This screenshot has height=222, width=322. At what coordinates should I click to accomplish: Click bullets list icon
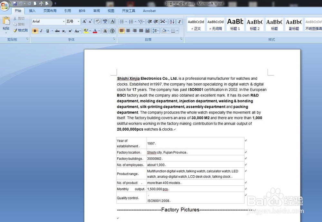[x=122, y=21]
